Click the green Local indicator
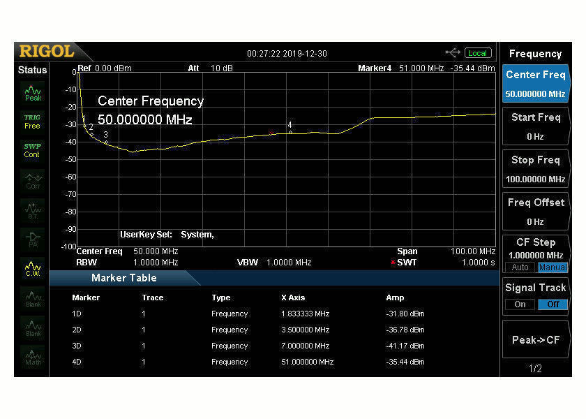Image resolution: width=586 pixels, height=419 pixels. (478, 53)
